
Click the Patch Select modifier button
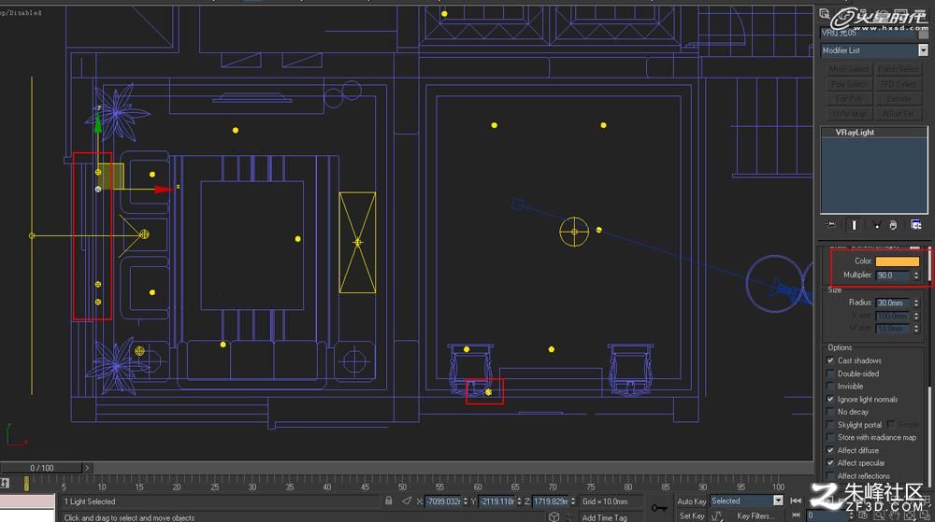point(898,70)
